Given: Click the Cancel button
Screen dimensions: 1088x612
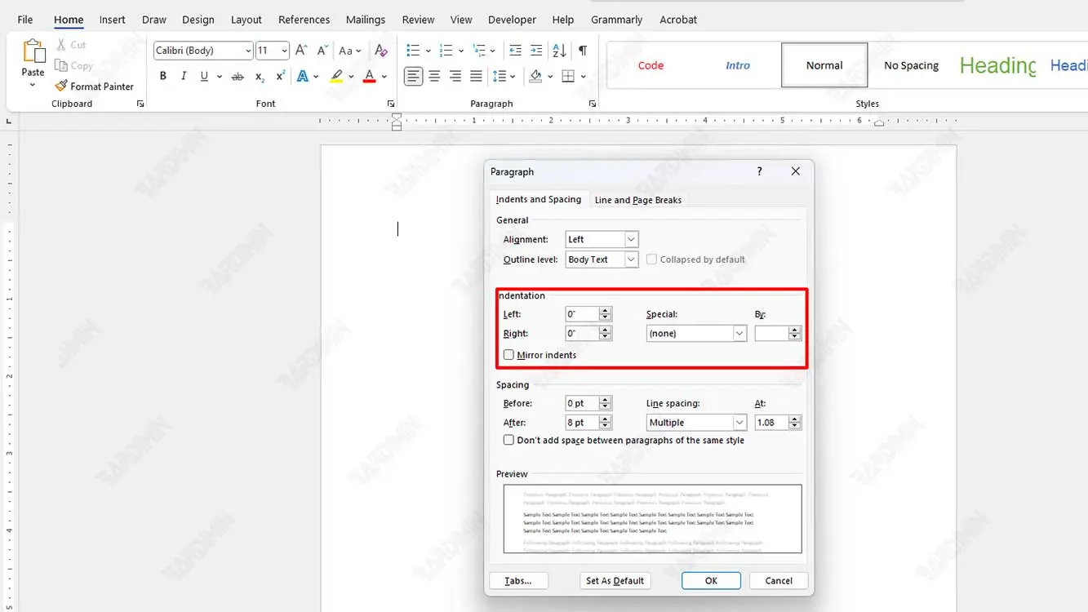Looking at the screenshot, I should (x=779, y=581).
